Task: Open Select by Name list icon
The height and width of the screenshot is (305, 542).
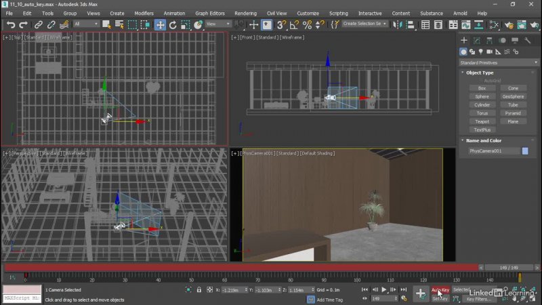Action: coord(119,24)
